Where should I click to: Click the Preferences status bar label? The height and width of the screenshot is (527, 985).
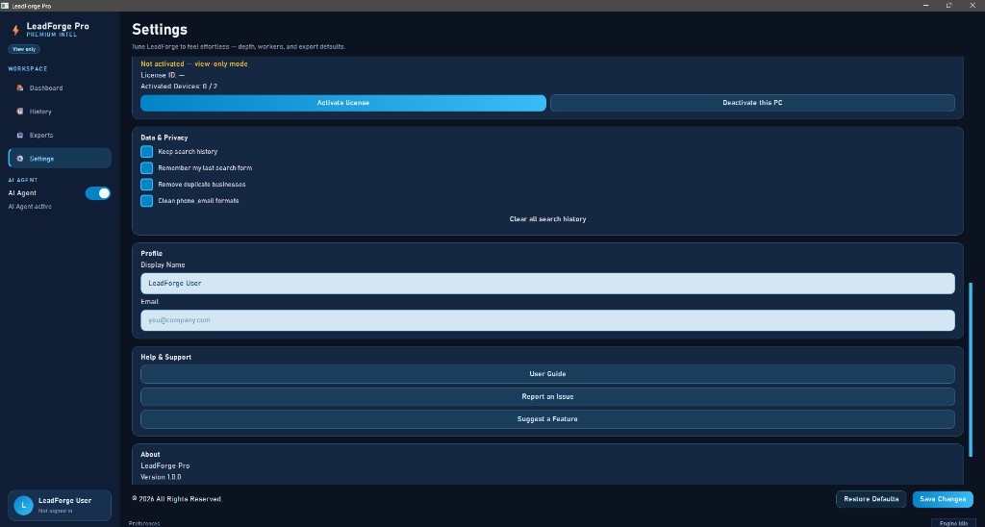pos(144,523)
